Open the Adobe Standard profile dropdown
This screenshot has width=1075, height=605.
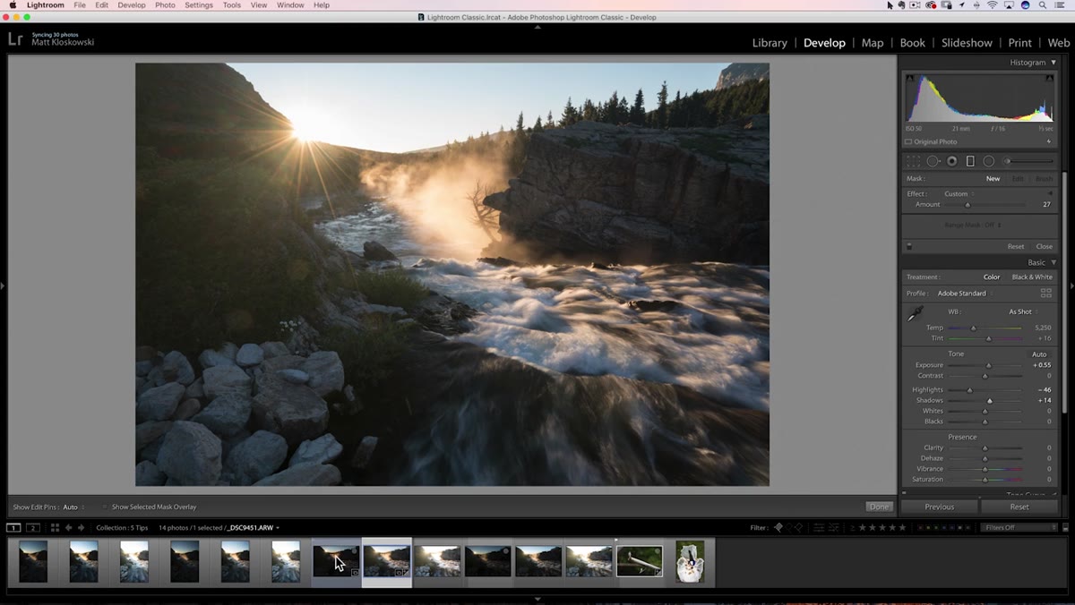(964, 294)
